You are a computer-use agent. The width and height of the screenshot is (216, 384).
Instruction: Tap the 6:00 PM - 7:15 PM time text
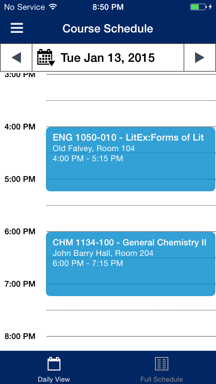tap(88, 263)
